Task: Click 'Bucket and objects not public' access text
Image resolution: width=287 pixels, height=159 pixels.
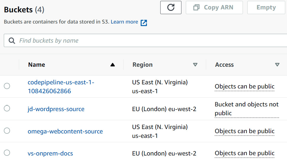Action: click(246, 109)
